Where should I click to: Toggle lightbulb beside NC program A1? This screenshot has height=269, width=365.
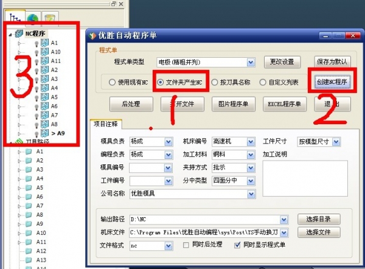36,44
